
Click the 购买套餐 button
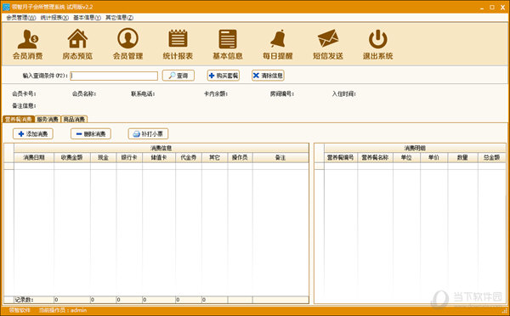224,76
